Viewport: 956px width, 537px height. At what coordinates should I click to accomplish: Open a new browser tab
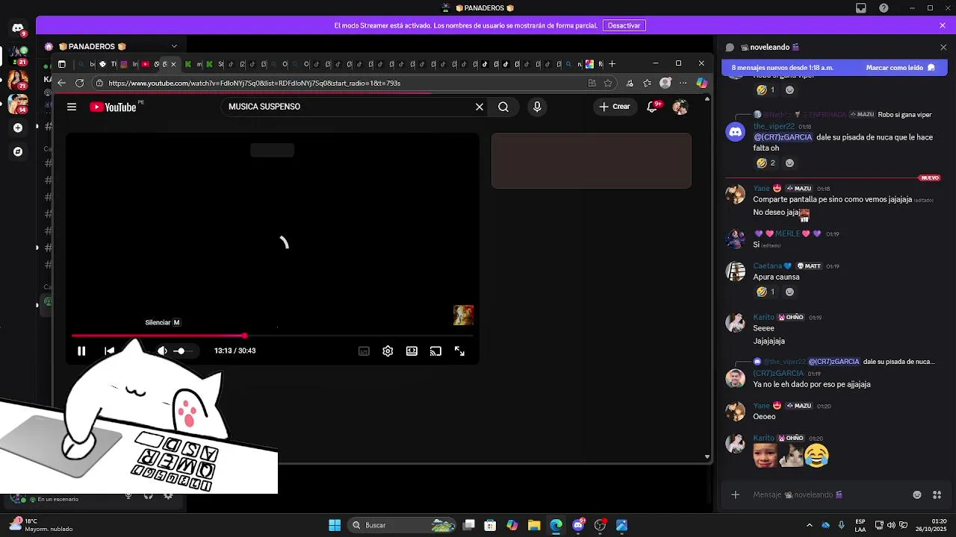coord(612,64)
